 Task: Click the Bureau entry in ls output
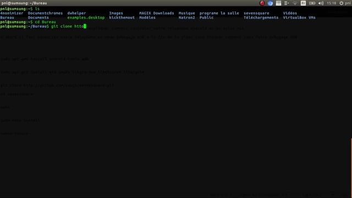[7, 18]
